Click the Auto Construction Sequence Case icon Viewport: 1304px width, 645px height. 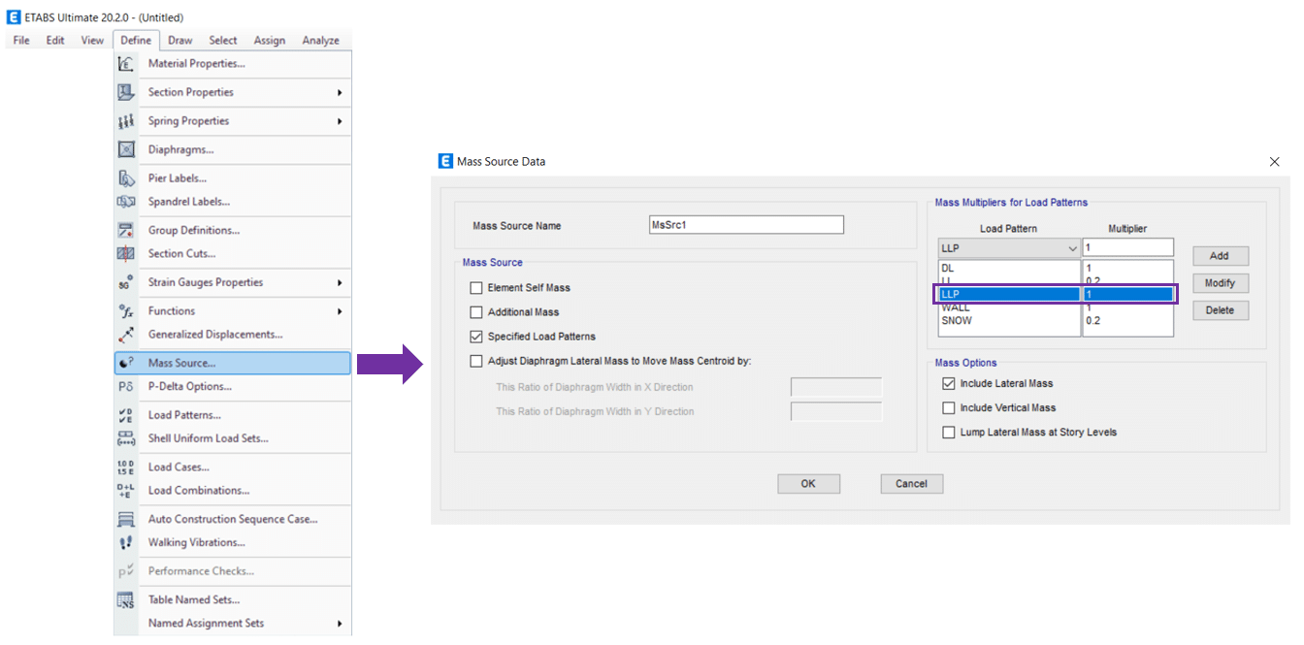tap(126, 519)
